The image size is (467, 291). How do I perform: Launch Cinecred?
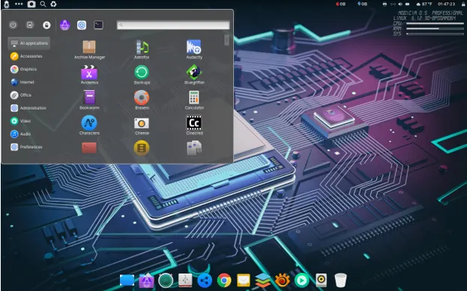click(x=194, y=126)
